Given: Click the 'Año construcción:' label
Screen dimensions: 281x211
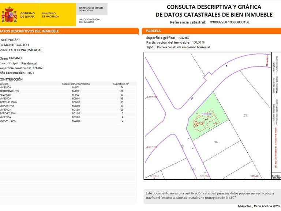Looking at the screenshot, I should point(13,73).
